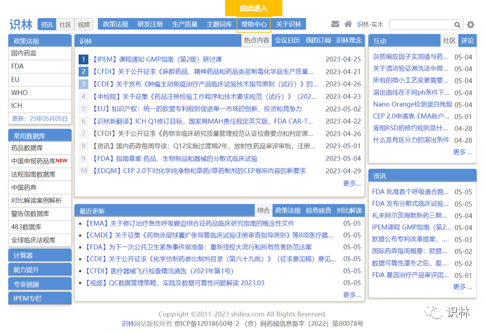Open the 常用数据库 section header
Image resolution: width=485 pixels, height=333 pixels.
(x=40, y=136)
